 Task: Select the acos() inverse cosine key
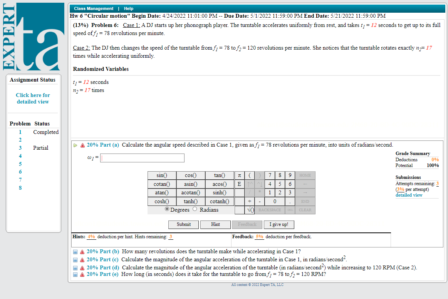[219, 184]
